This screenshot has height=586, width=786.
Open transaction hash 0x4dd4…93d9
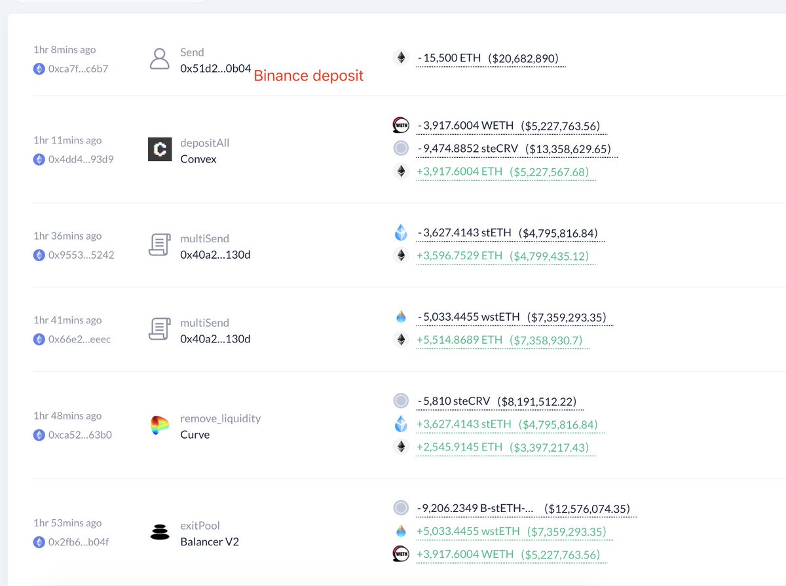81,158
